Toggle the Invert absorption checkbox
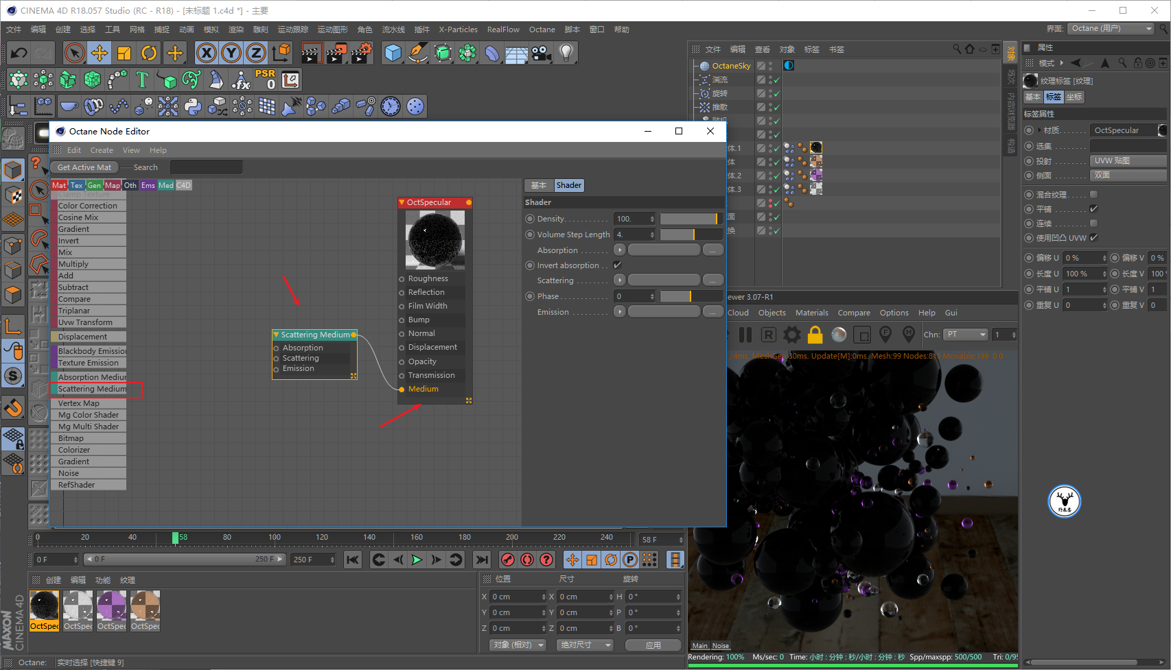The width and height of the screenshot is (1171, 670). (617, 265)
